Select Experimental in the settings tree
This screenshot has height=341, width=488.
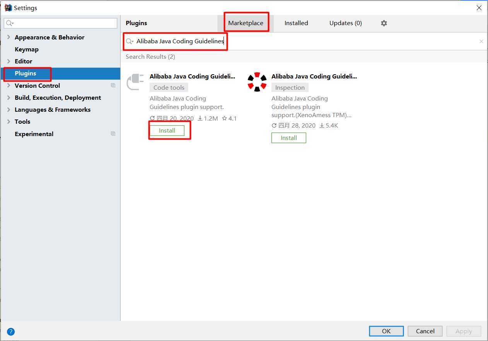point(34,134)
